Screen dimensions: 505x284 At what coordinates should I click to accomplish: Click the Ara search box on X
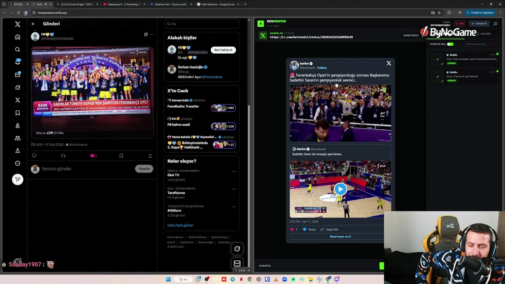pos(202,24)
